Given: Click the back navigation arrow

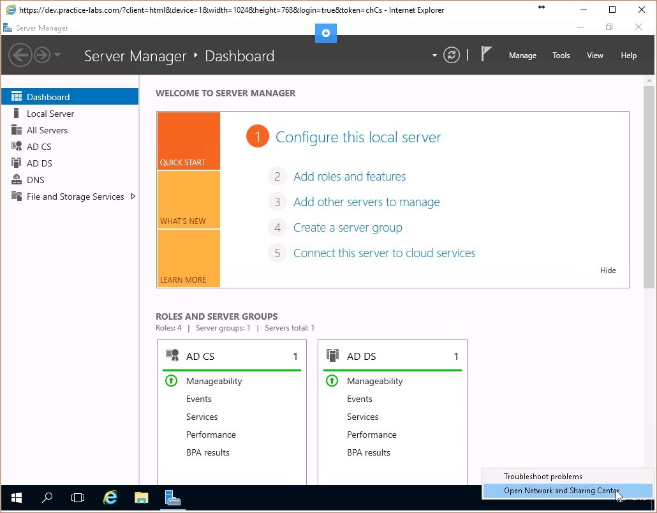Looking at the screenshot, I should pos(20,56).
